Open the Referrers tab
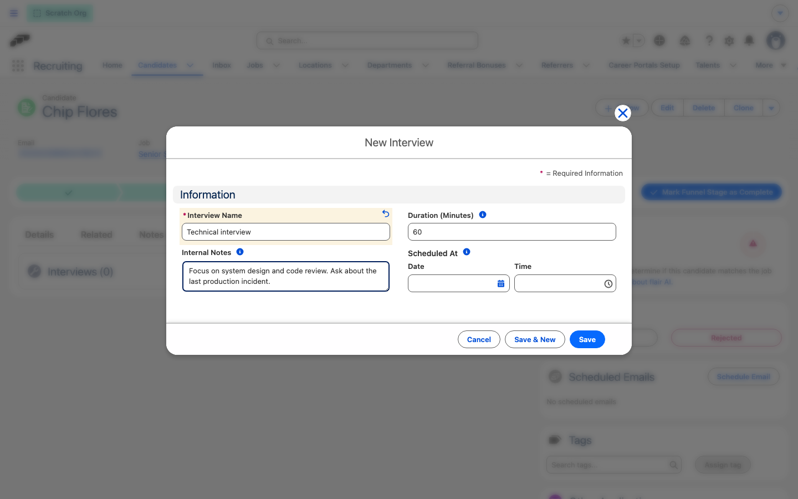This screenshot has width=798, height=499. (x=557, y=65)
